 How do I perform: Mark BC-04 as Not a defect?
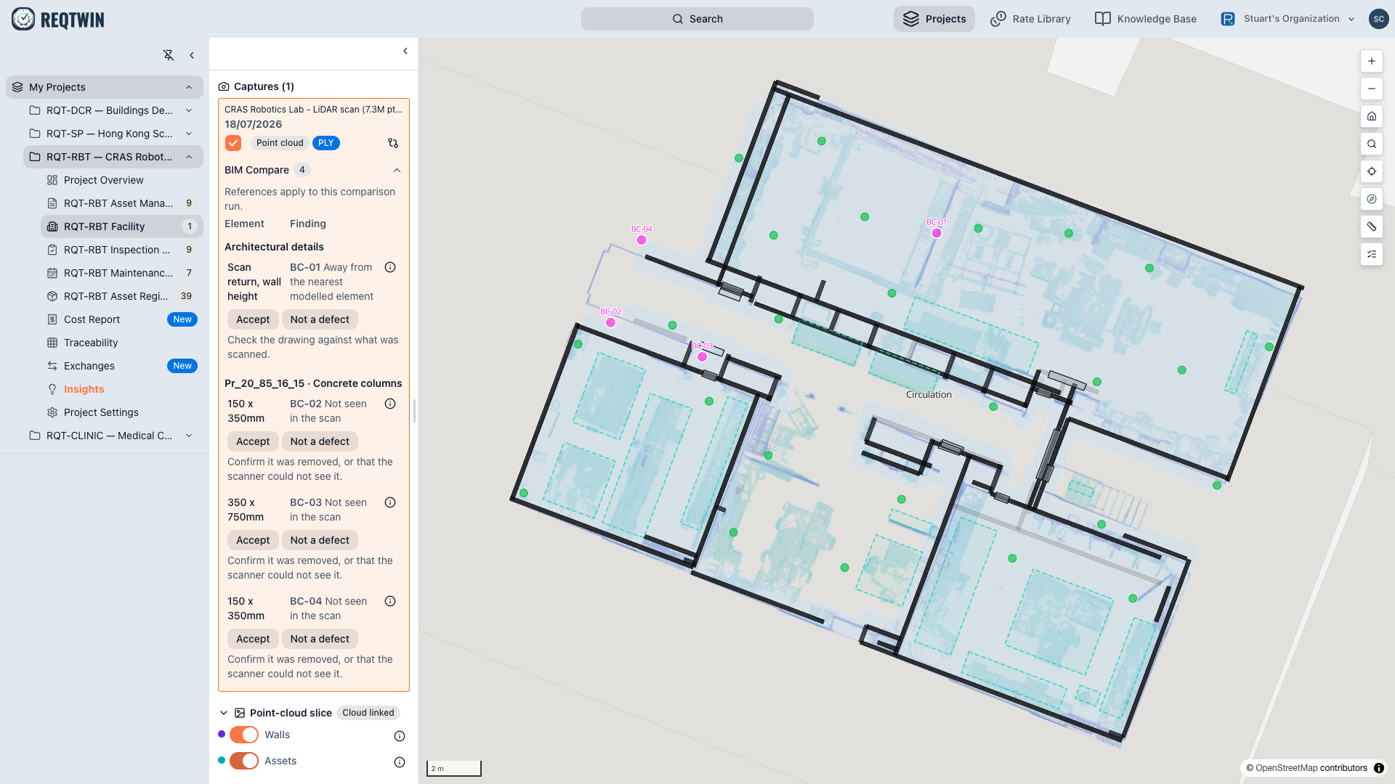[x=320, y=639]
